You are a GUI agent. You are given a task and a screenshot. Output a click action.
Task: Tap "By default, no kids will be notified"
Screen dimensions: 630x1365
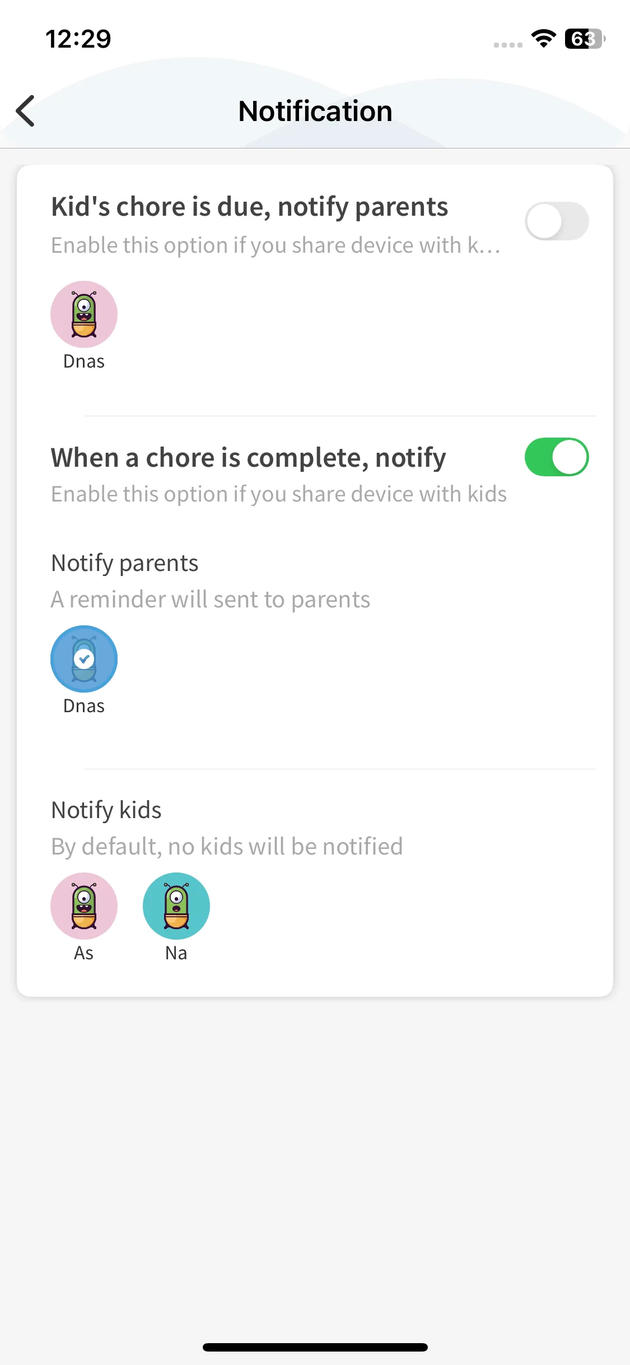click(227, 847)
